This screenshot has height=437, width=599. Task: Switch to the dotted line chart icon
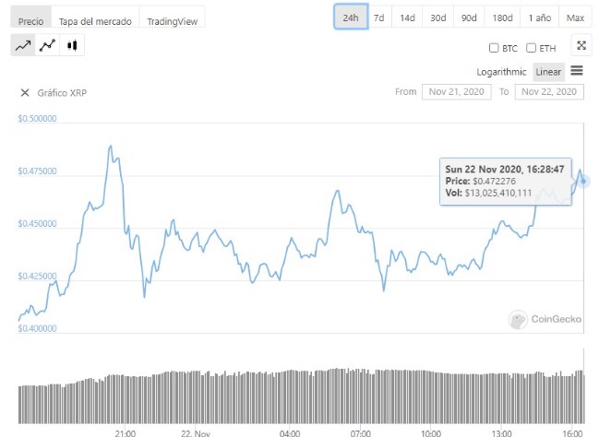[47, 45]
